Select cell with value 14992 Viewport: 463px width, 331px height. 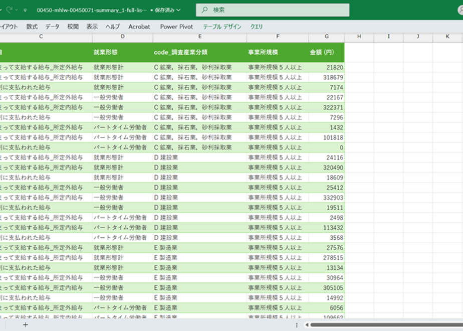(x=327, y=298)
